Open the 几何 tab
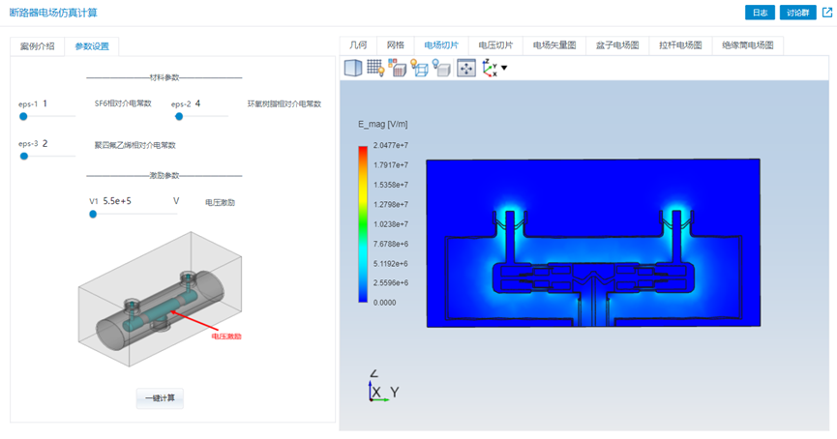This screenshot has height=439, width=837. tap(358, 45)
